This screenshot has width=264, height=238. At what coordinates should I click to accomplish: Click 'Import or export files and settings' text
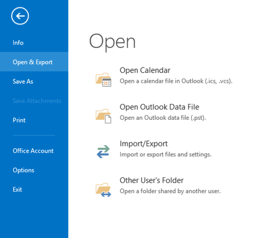[165, 155]
